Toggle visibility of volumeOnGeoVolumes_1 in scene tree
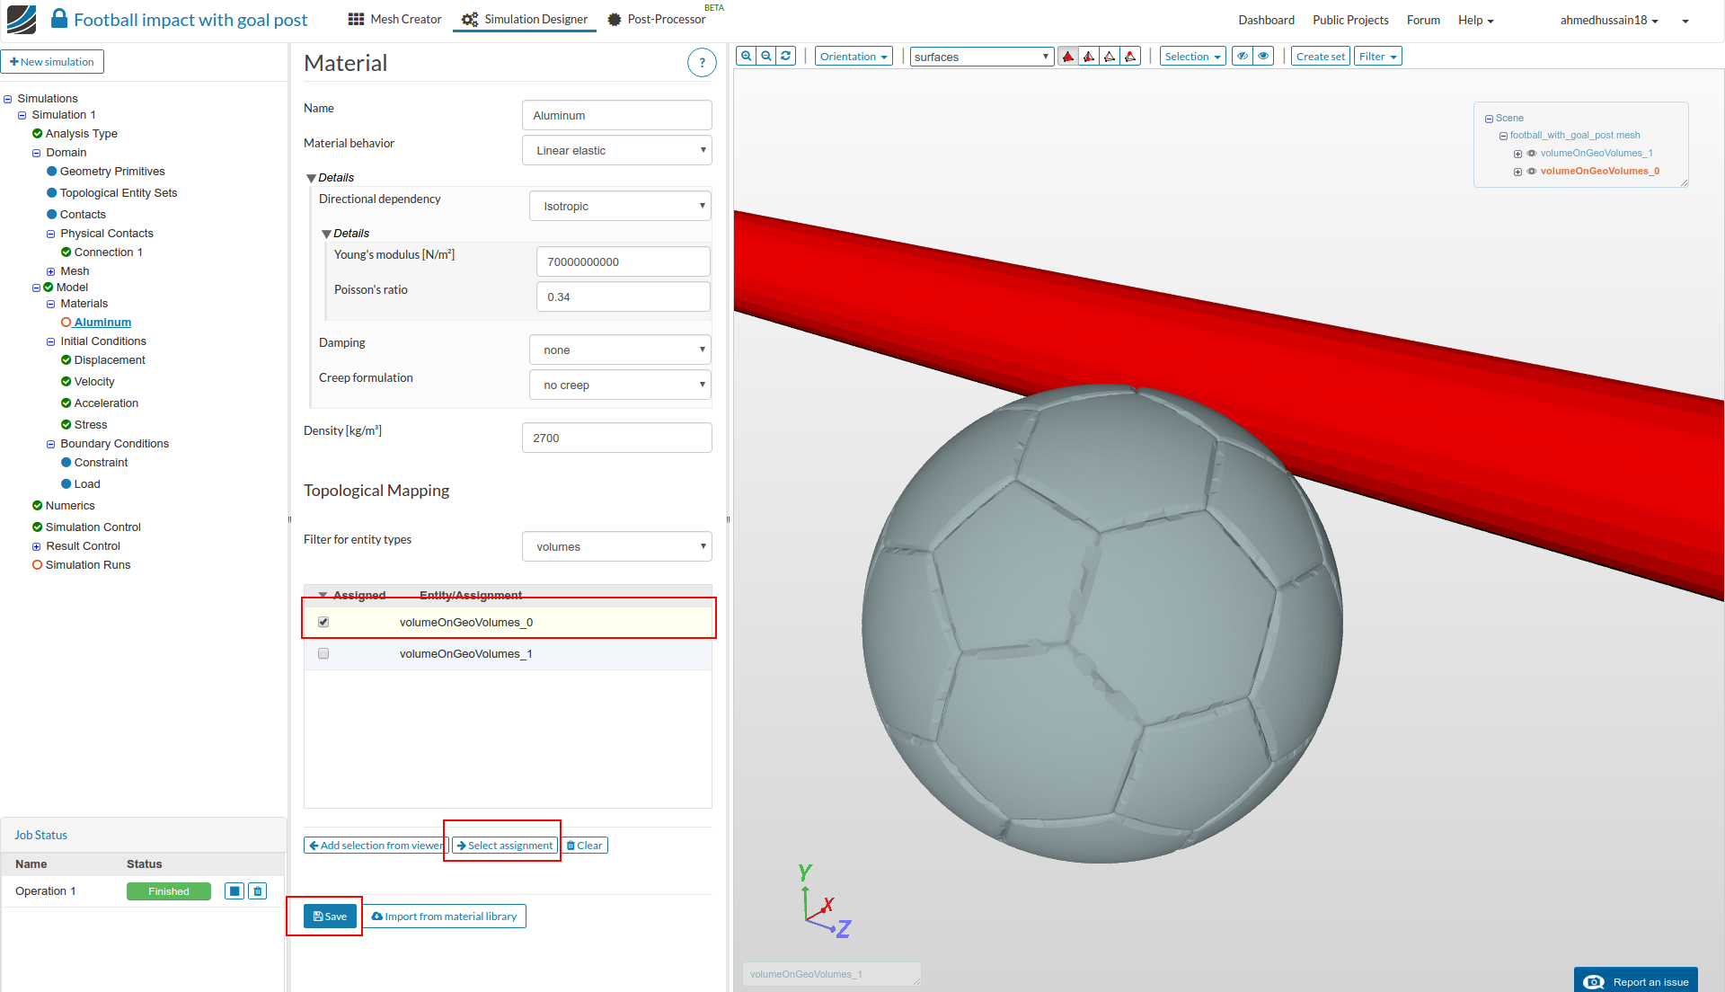This screenshot has height=992, width=1725. 1532,153
